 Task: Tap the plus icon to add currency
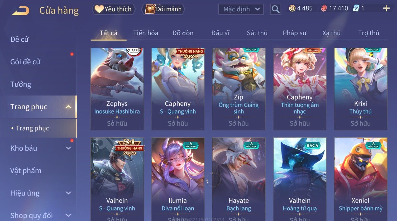coord(386,9)
